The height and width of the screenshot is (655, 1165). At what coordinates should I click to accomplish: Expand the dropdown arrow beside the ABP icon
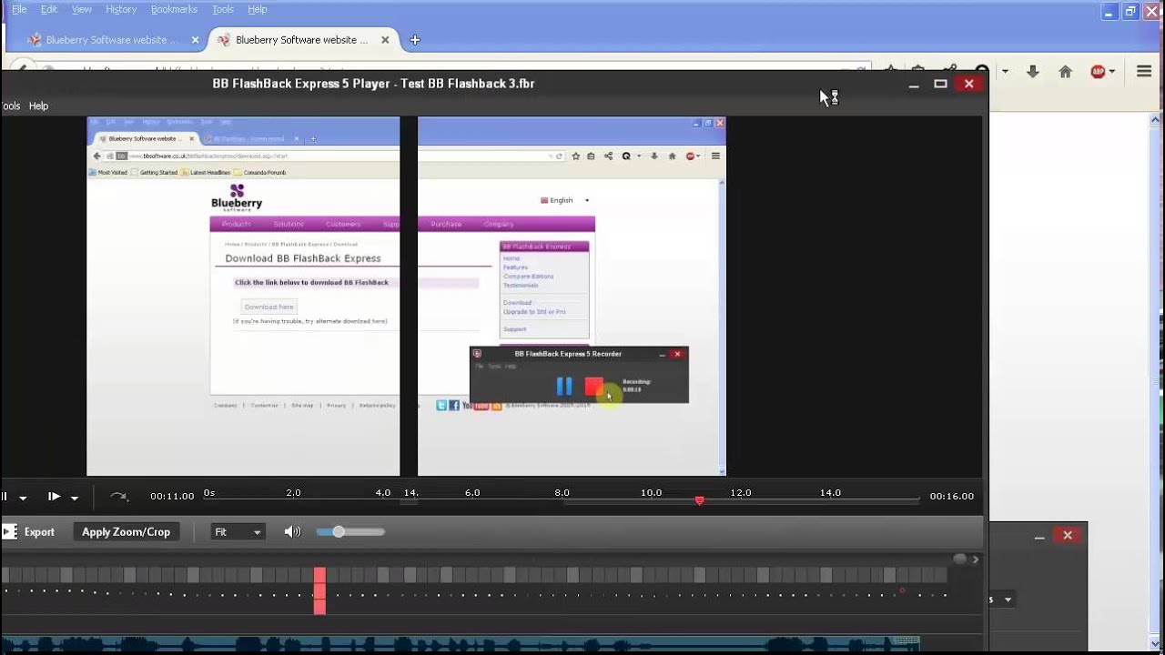[1112, 72]
